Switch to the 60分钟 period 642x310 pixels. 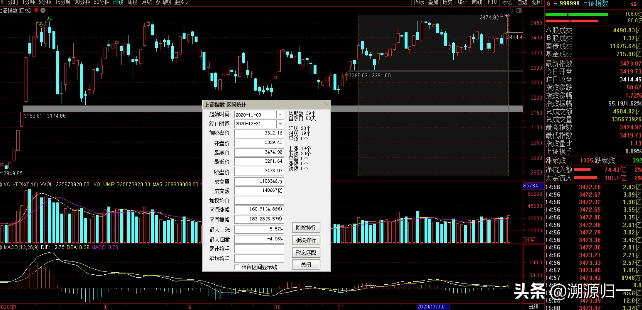101,2
